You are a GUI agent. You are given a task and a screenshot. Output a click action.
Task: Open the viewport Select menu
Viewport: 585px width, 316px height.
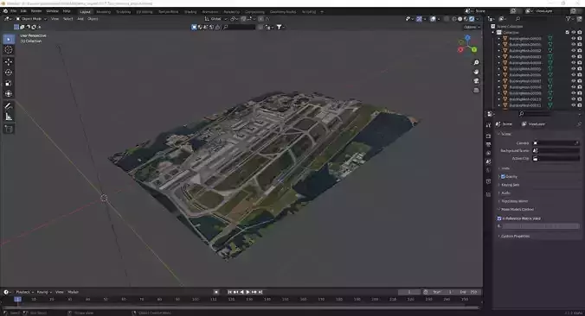tap(67, 19)
